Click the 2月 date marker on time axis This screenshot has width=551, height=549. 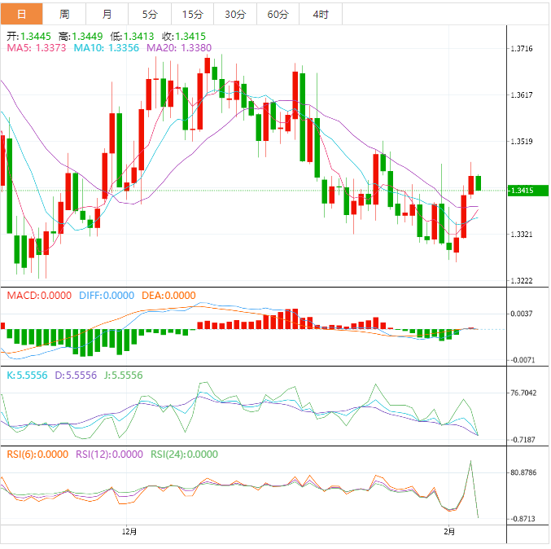[x=449, y=531]
